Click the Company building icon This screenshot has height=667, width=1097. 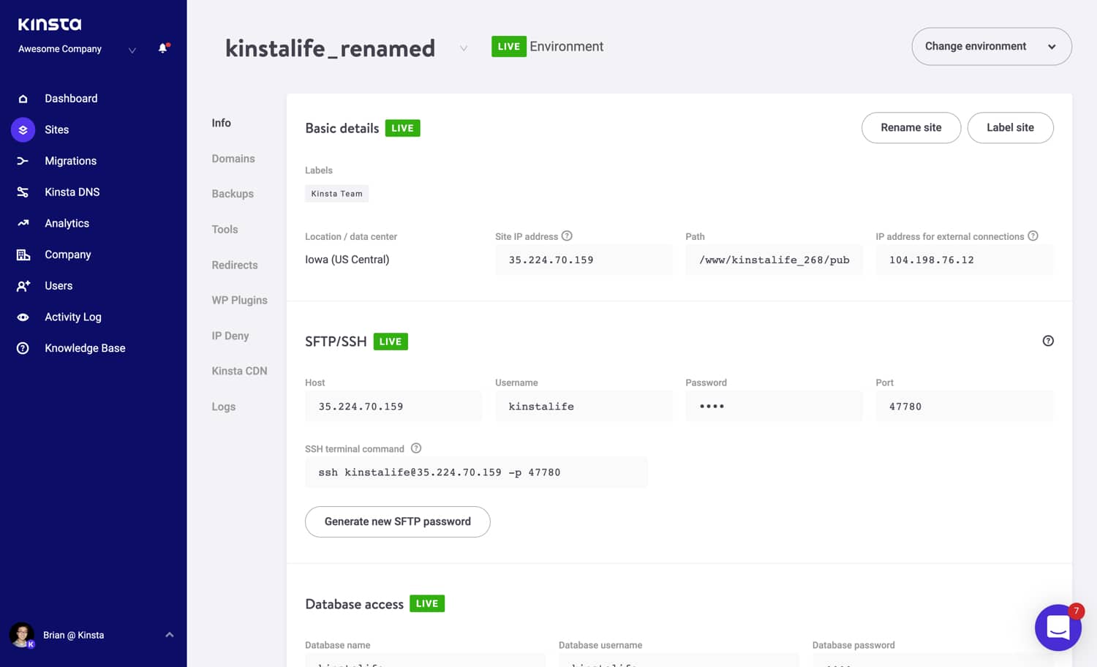click(23, 255)
